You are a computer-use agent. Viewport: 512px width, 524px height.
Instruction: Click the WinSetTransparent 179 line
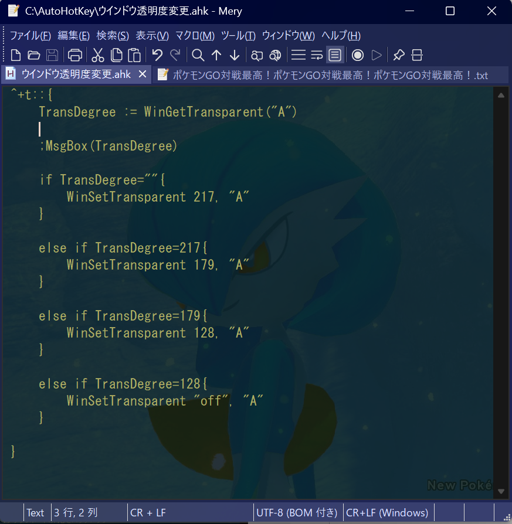point(158,265)
